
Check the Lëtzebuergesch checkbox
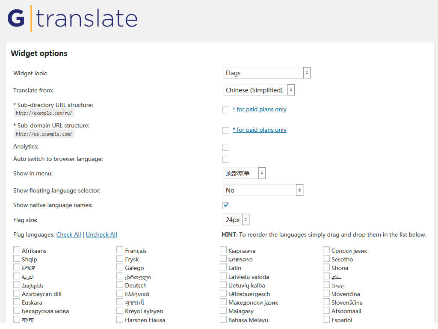tap(223, 293)
